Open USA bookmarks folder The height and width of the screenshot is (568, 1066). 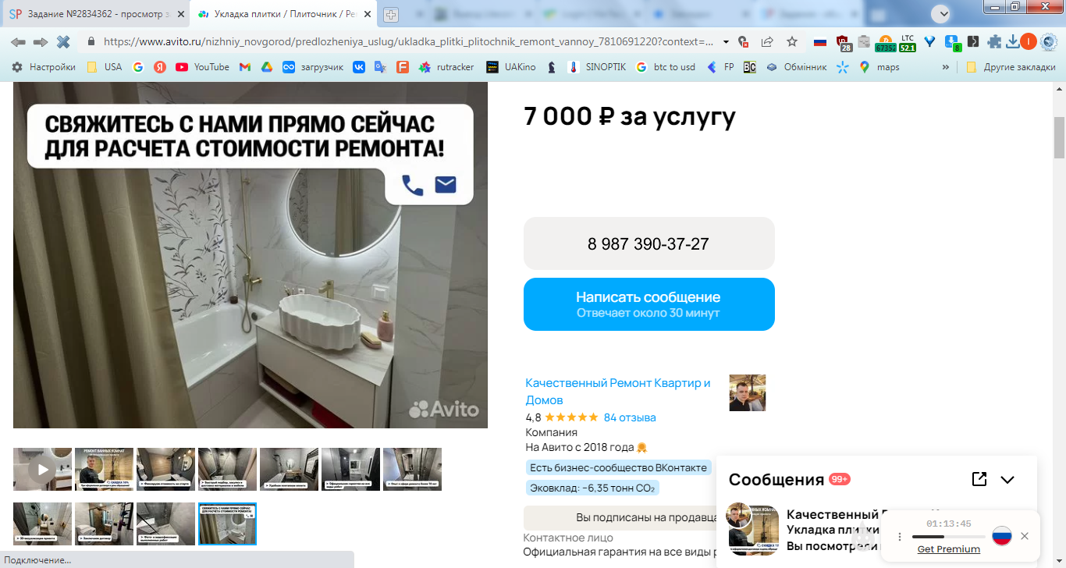point(104,67)
